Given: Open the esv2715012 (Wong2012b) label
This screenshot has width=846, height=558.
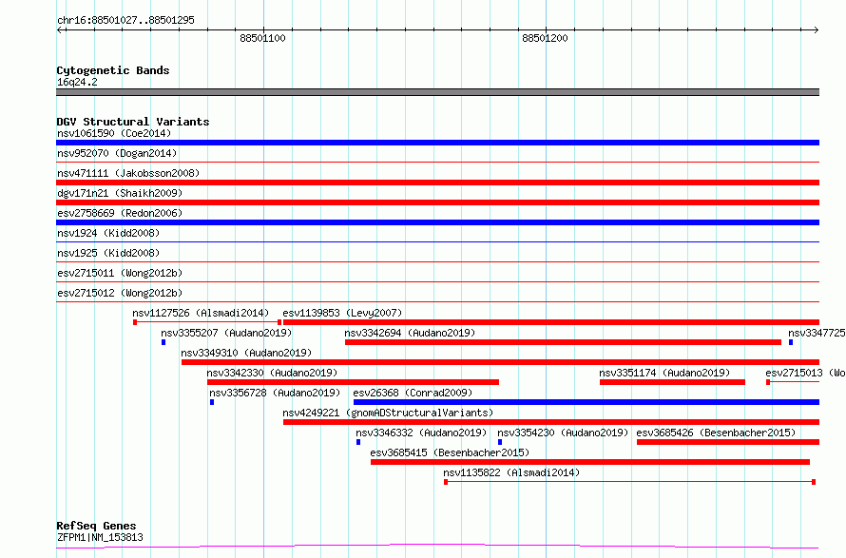Looking at the screenshot, I should (120, 293).
